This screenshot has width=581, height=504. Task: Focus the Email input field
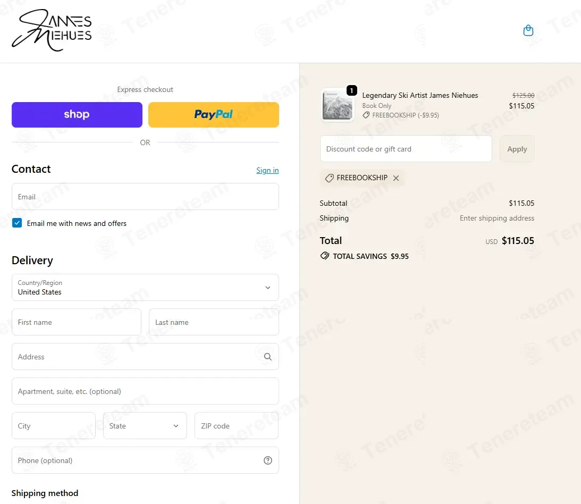click(x=145, y=196)
